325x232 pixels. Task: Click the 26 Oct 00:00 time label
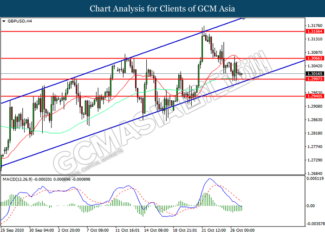click(242, 230)
